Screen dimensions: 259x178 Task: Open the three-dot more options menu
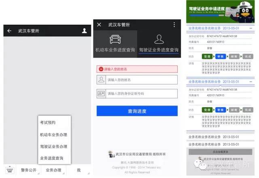tap(174, 25)
